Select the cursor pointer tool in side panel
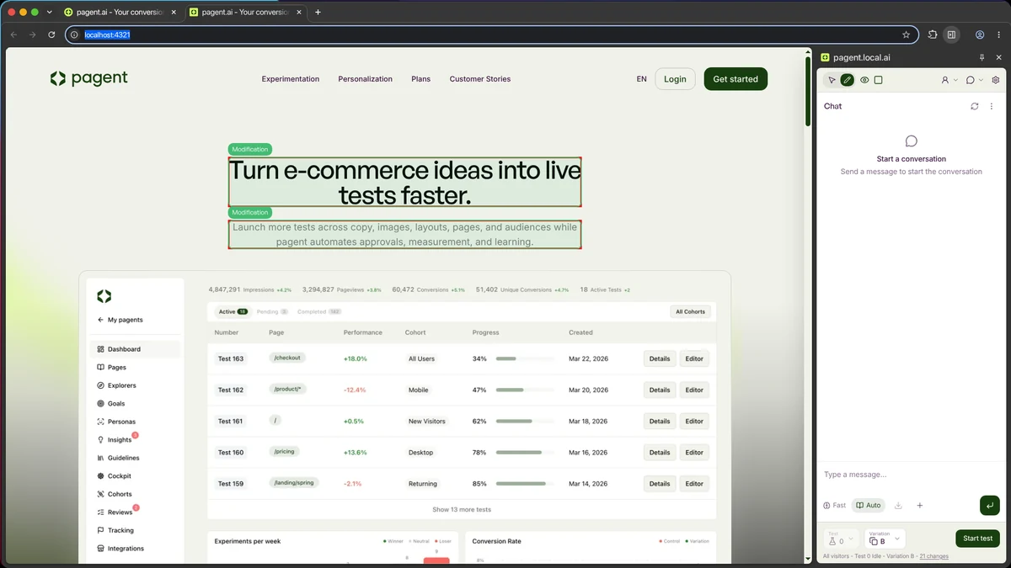1011x568 pixels. (x=832, y=80)
